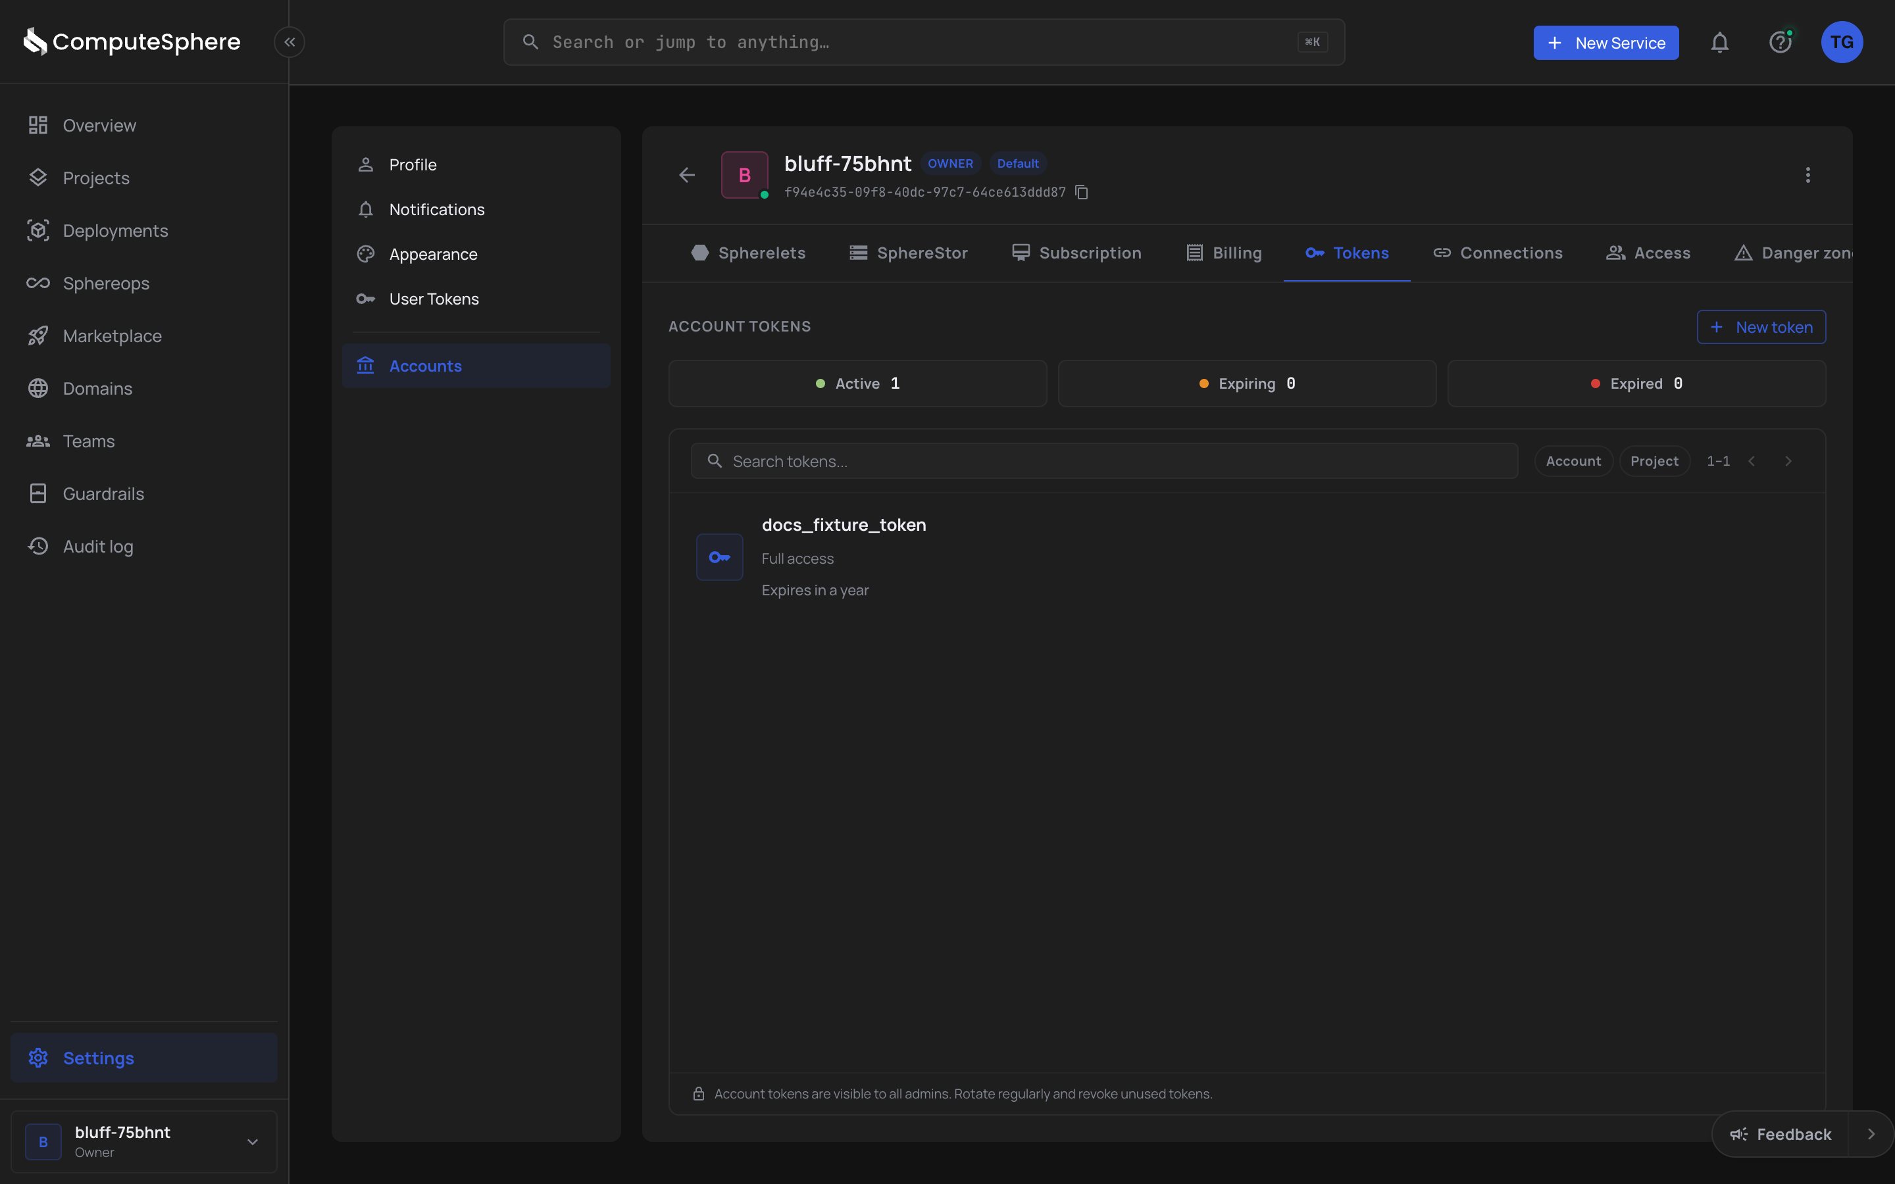Click the Search tokens input field
The width and height of the screenshot is (1895, 1184).
click(x=1104, y=461)
